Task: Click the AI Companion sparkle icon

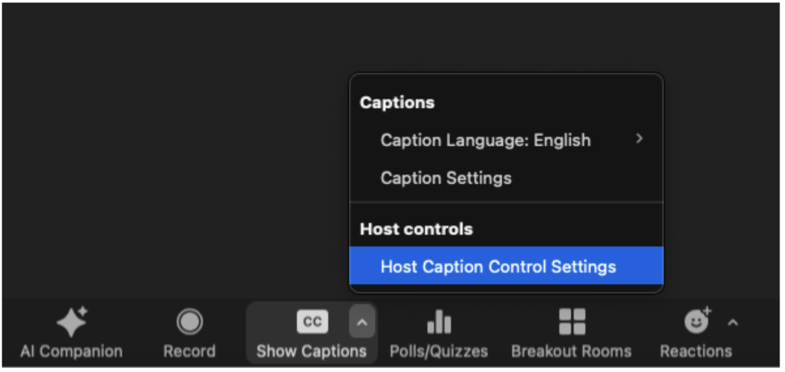Action: click(x=71, y=321)
